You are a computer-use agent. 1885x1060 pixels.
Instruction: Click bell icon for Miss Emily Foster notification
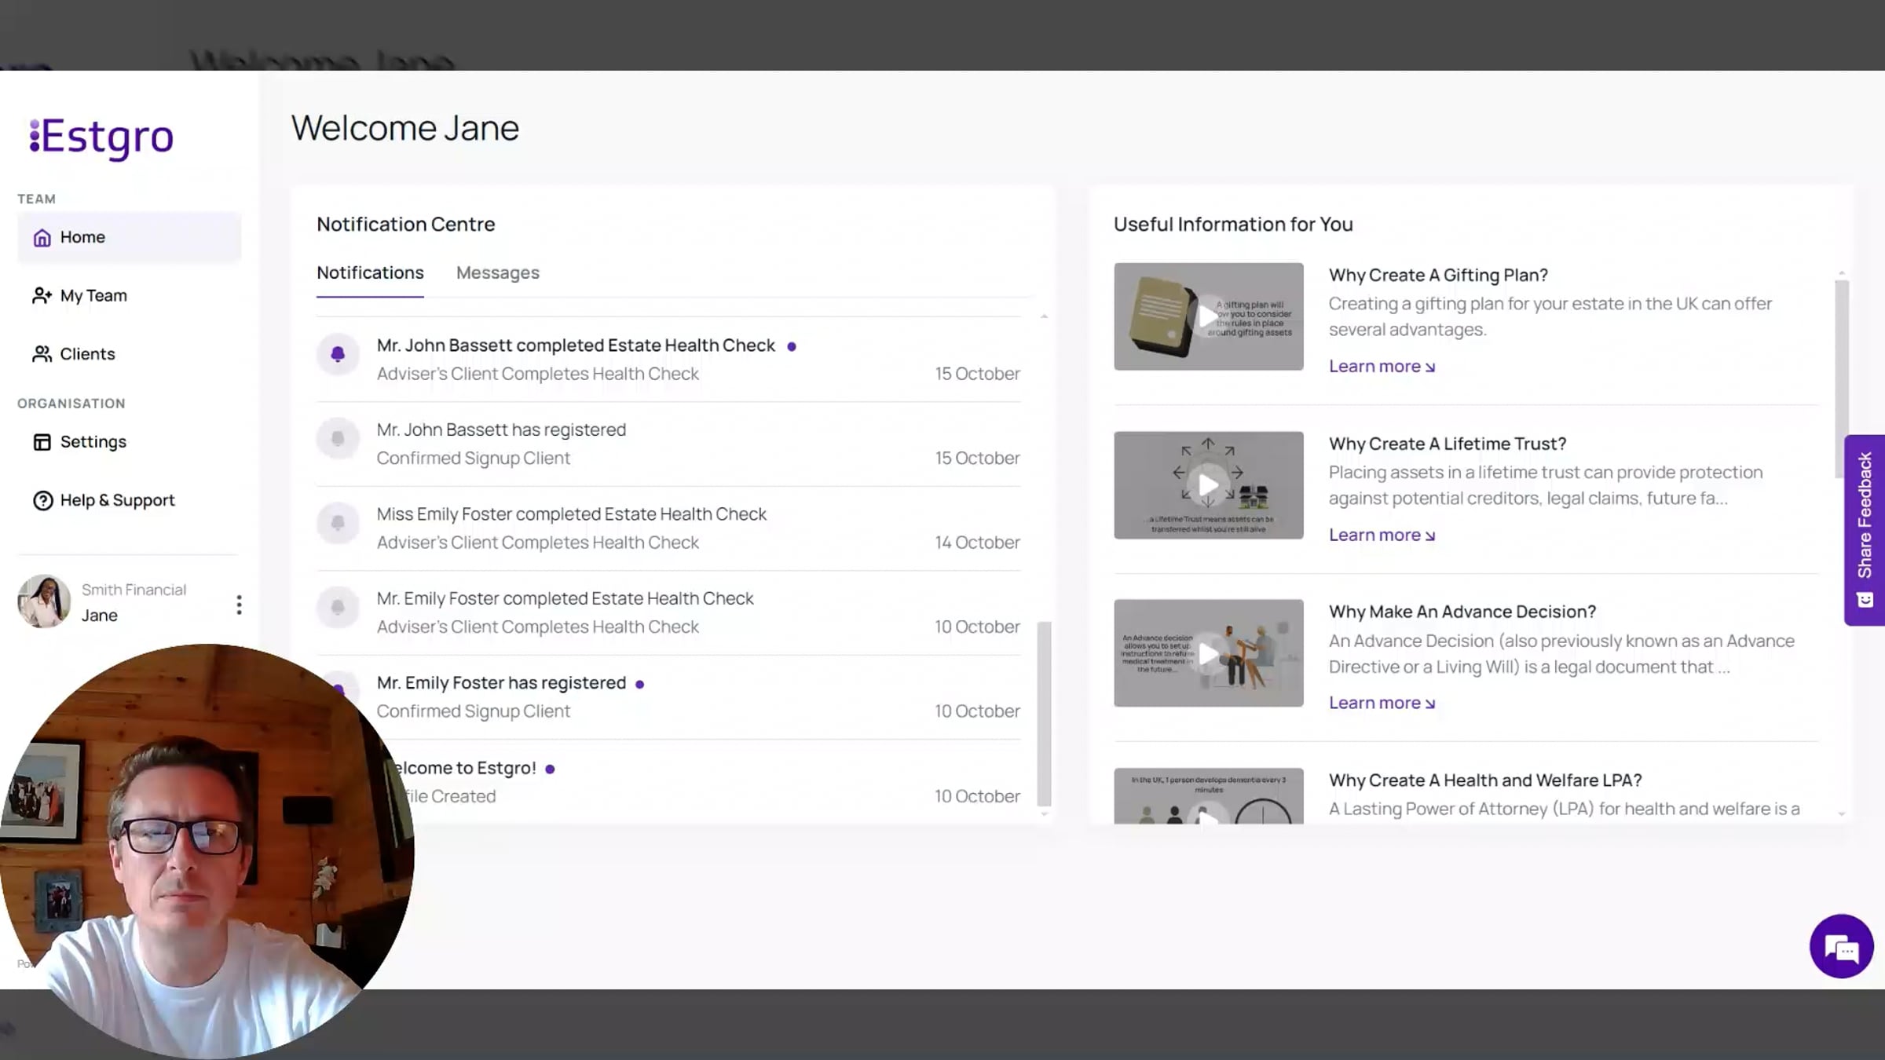tap(338, 523)
